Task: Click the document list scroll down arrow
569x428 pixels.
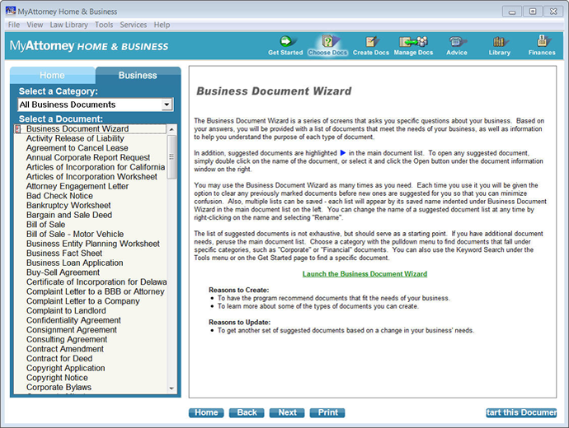Action: coord(172,388)
